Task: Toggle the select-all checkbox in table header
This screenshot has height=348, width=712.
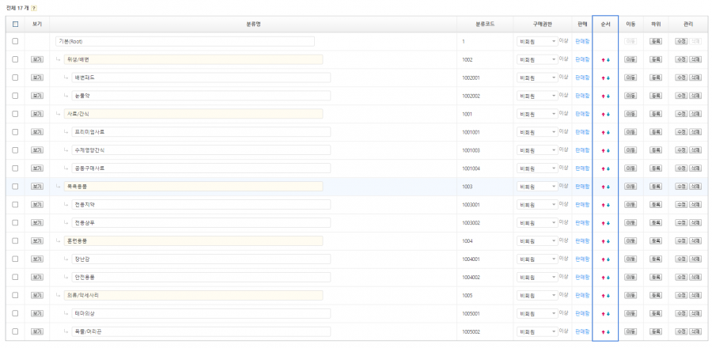Action: click(x=15, y=24)
